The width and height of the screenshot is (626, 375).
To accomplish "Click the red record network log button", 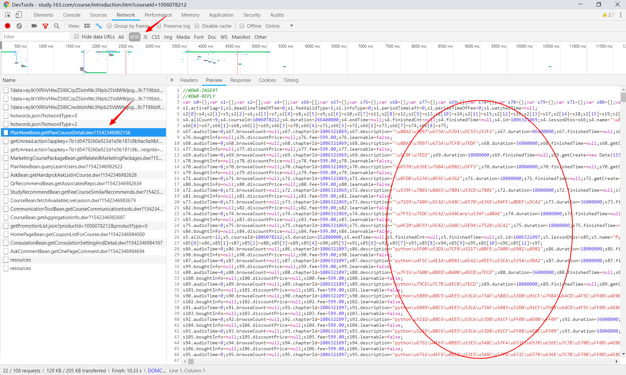I will 7,26.
